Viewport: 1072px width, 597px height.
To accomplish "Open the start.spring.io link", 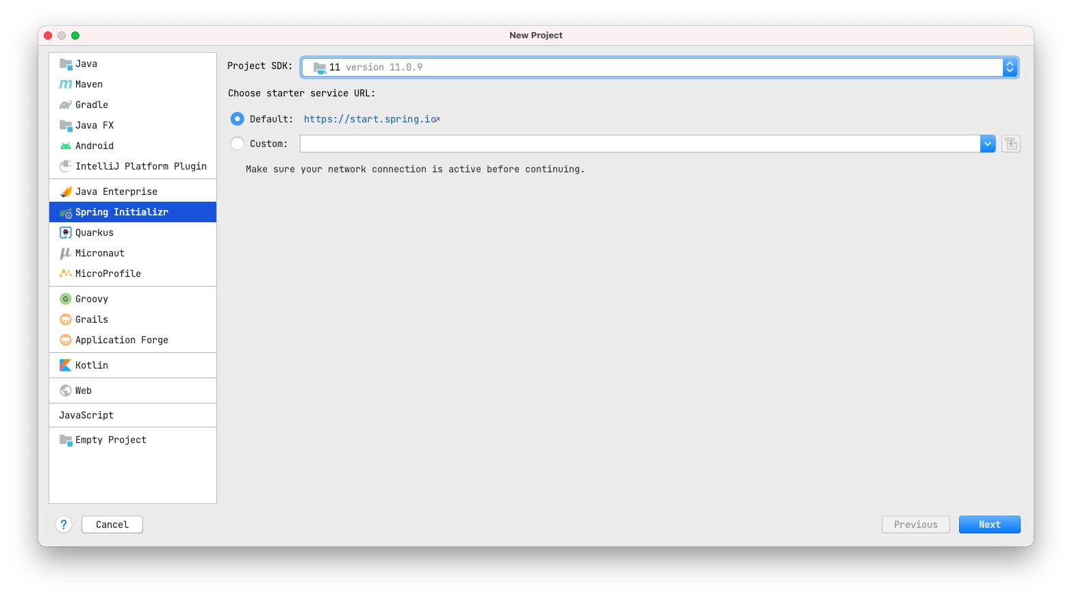I will point(370,119).
